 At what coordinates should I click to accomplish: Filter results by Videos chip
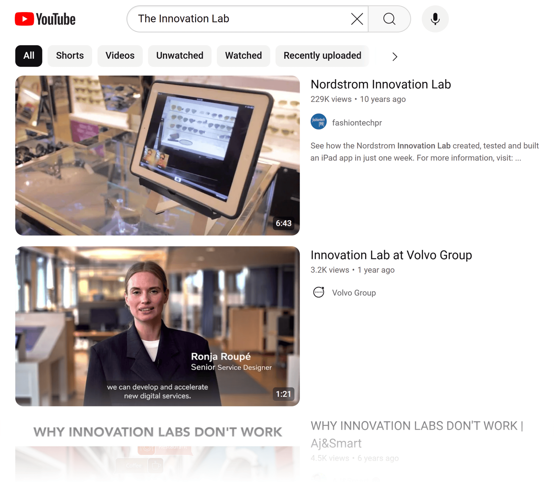point(120,56)
